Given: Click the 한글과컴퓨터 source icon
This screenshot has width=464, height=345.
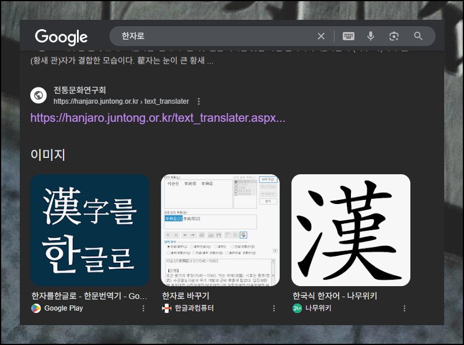Looking at the screenshot, I should pyautogui.click(x=167, y=308).
